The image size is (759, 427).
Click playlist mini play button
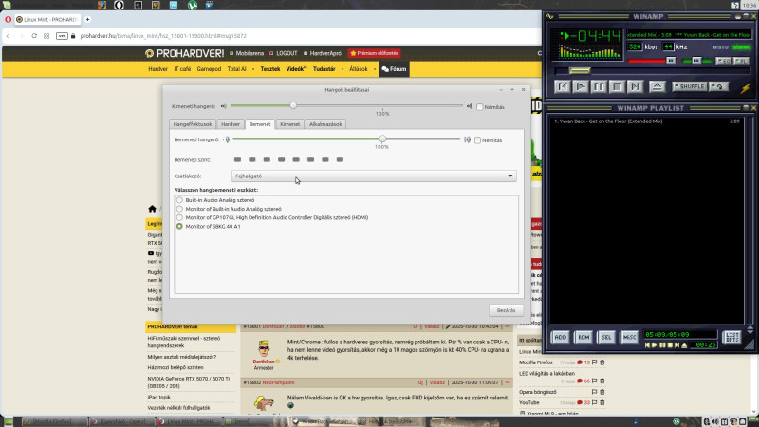pyautogui.click(x=655, y=345)
